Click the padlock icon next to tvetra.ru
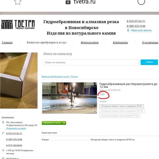 point(68,2)
